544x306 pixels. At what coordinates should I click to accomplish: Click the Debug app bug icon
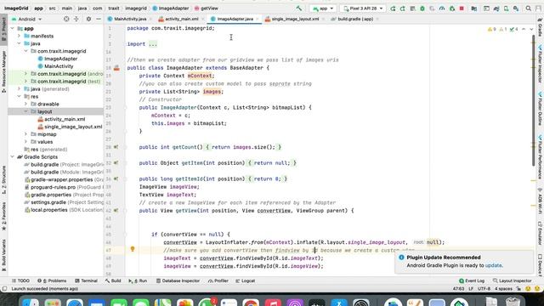click(422, 8)
